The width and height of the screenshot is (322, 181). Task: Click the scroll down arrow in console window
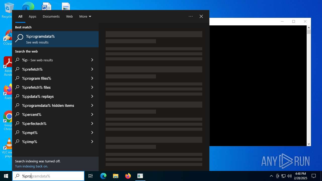[x=309, y=144]
